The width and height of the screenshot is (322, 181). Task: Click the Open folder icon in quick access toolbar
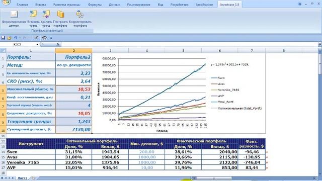pyautogui.click(x=9, y=38)
